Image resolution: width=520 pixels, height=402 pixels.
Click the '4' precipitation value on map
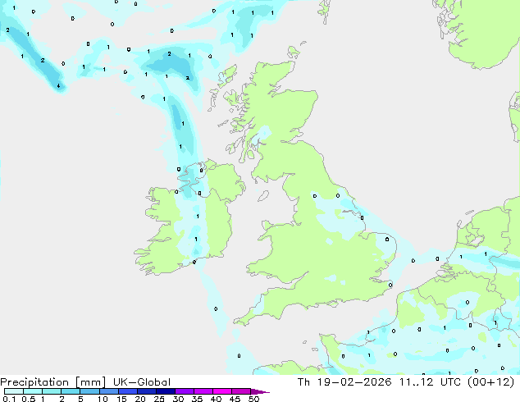click(59, 86)
